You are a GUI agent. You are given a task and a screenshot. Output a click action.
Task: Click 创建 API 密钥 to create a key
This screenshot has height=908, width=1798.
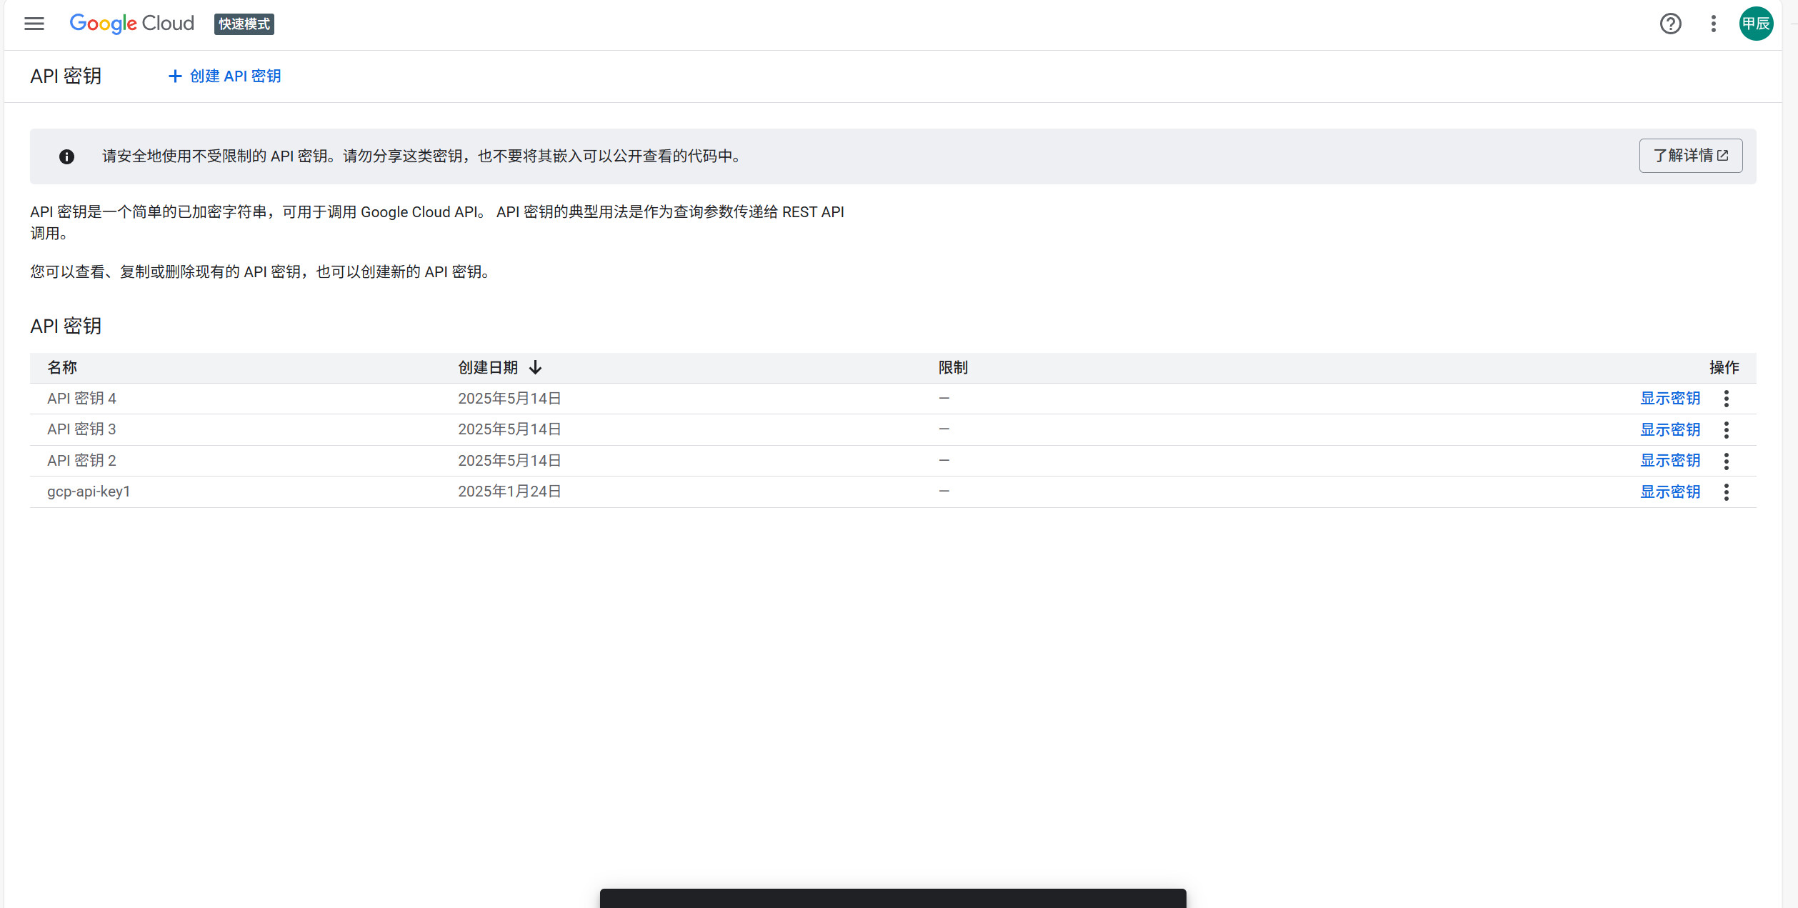click(x=234, y=76)
